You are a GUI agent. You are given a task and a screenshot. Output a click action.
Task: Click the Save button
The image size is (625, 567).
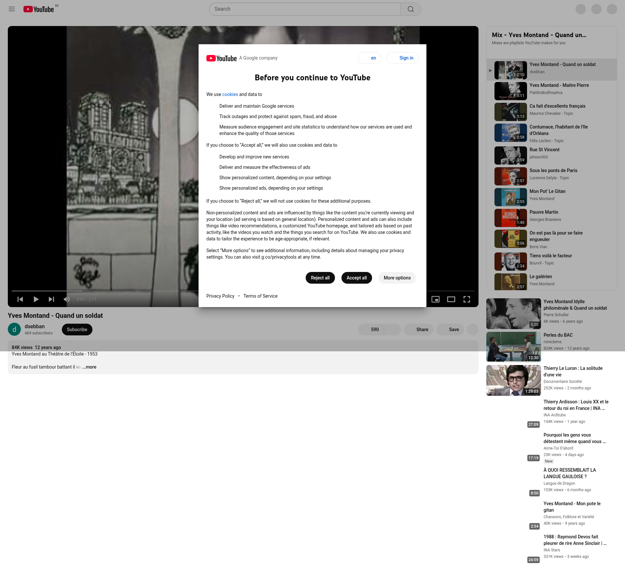pos(450,330)
